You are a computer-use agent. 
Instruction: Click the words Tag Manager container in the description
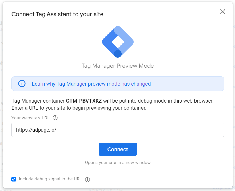[x=38, y=101]
